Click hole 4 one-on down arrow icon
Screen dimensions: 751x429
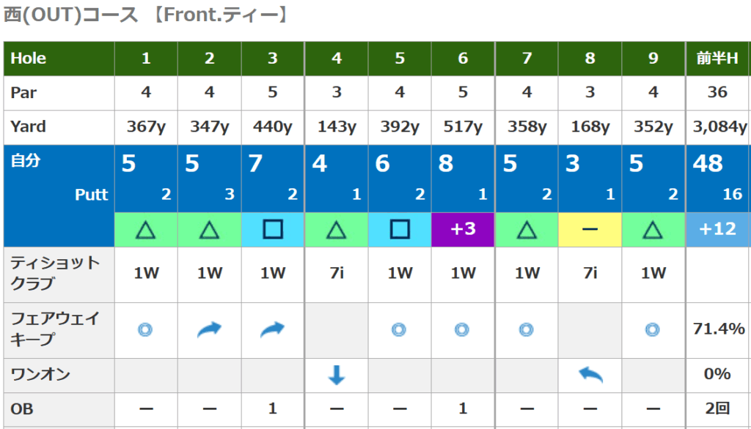336,375
